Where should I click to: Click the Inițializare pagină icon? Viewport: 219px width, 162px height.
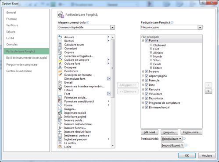click(60, 116)
